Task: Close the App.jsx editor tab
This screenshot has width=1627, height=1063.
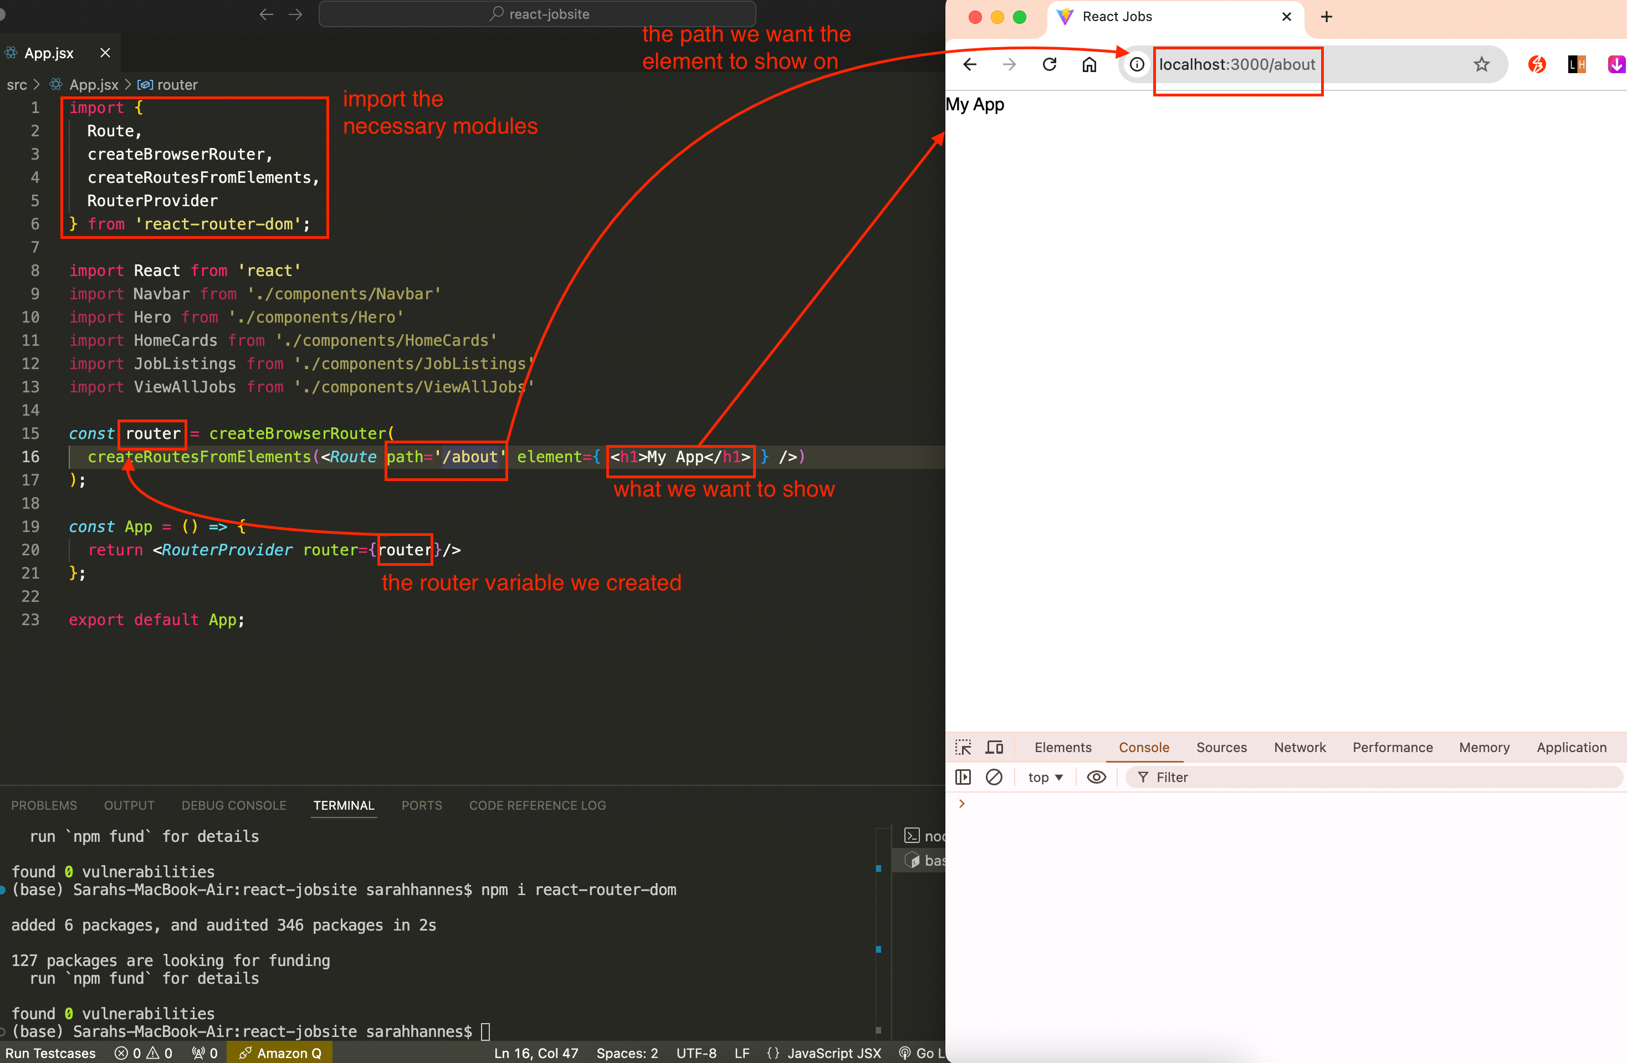Action: [x=105, y=53]
